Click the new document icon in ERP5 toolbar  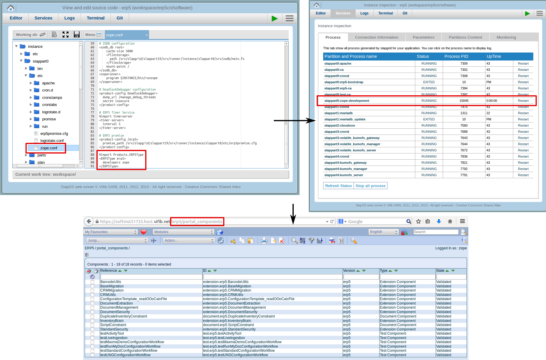pyautogui.click(x=273, y=241)
